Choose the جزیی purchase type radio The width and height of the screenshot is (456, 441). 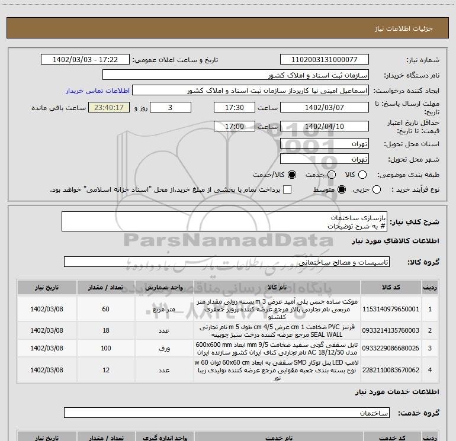coord(377,190)
